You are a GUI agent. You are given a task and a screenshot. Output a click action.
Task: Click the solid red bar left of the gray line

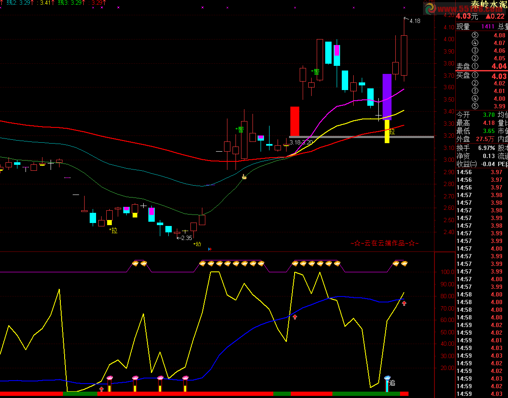tap(295, 121)
